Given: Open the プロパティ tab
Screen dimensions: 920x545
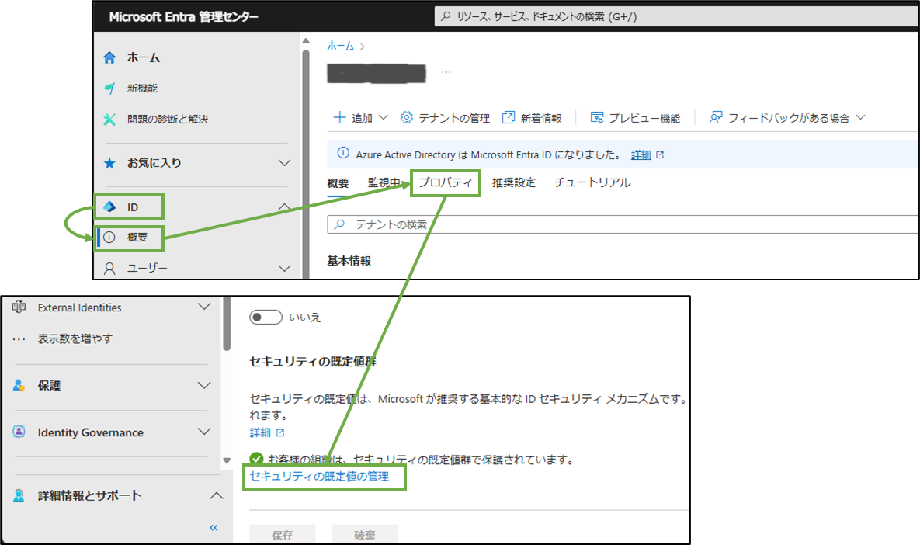Looking at the screenshot, I should pyautogui.click(x=446, y=182).
